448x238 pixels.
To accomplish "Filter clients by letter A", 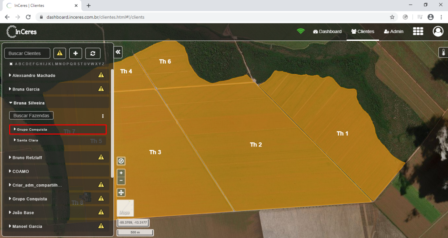I will tap(16, 64).
